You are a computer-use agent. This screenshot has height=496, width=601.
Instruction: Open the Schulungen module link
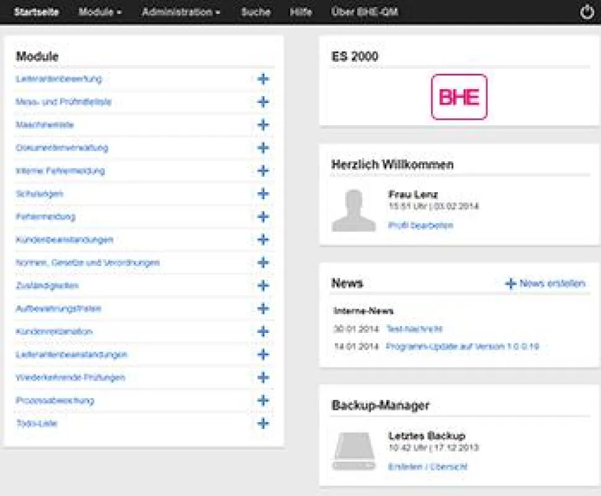(40, 194)
